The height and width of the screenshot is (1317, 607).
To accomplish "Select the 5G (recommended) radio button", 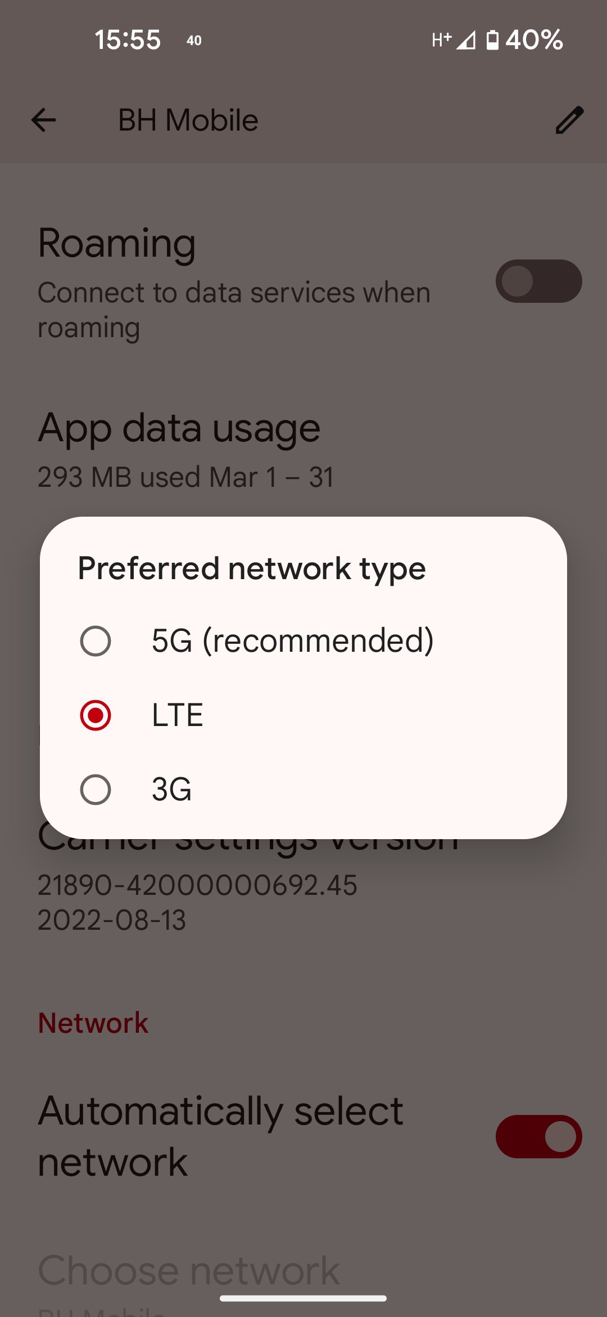I will 96,641.
